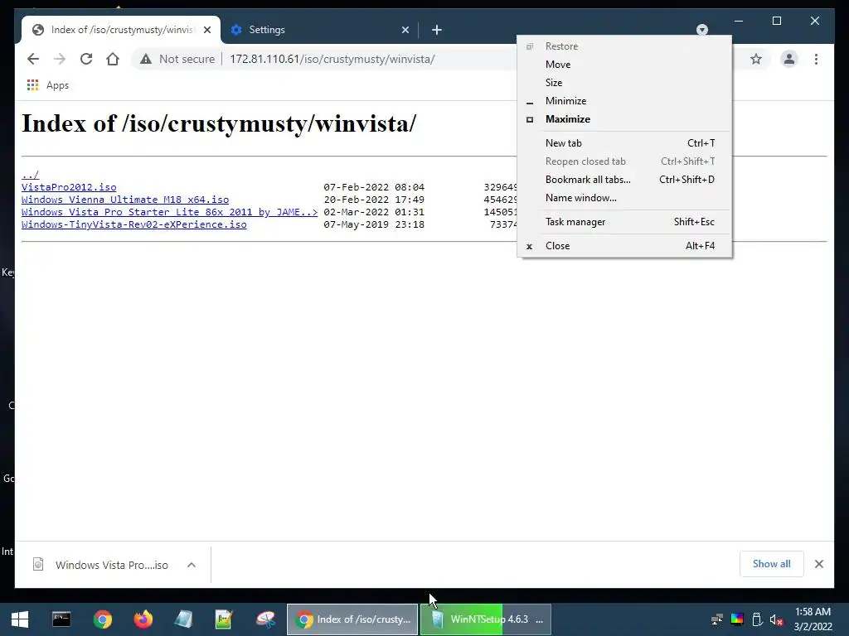Launch Firefox from the taskbar
Viewport: 849px width, 636px height.
(x=143, y=619)
